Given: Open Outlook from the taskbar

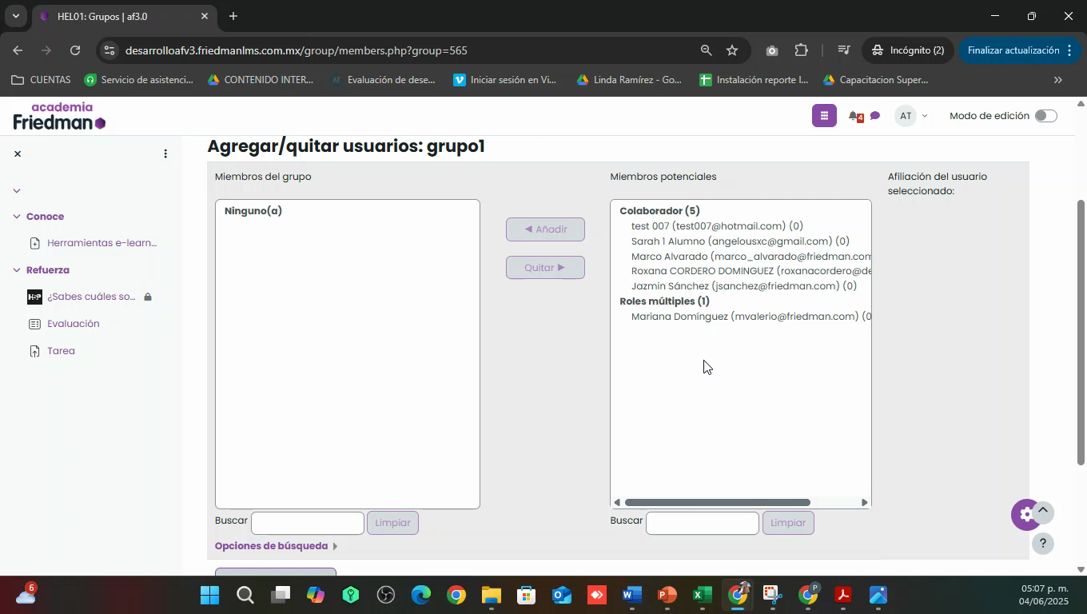Looking at the screenshot, I should pyautogui.click(x=561, y=596).
